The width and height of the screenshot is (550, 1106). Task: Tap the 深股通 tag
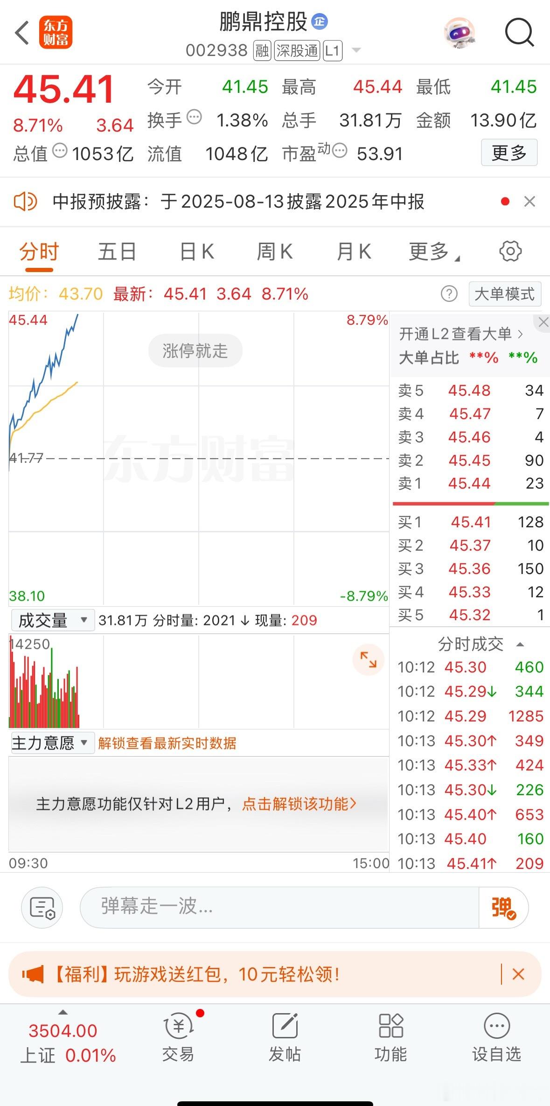click(x=297, y=50)
